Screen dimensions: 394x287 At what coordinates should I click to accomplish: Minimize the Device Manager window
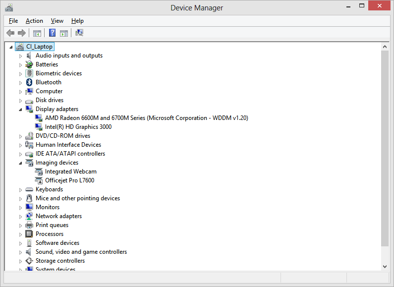348,7
